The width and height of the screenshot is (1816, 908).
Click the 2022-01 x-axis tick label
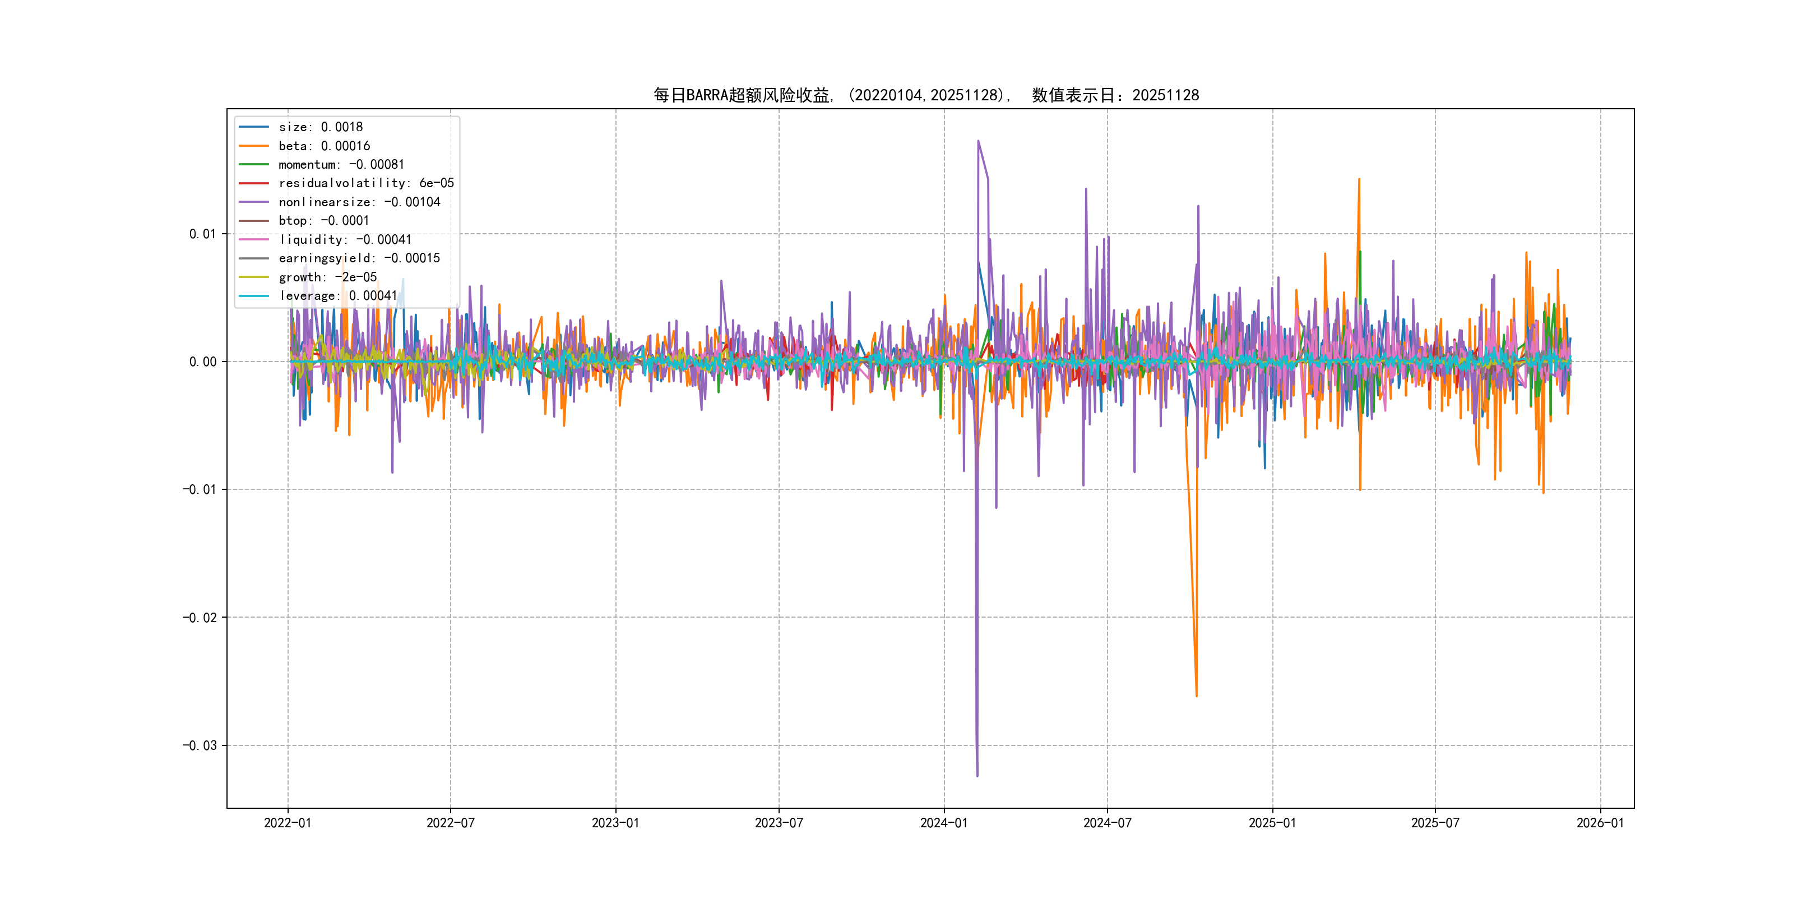coord(288,823)
